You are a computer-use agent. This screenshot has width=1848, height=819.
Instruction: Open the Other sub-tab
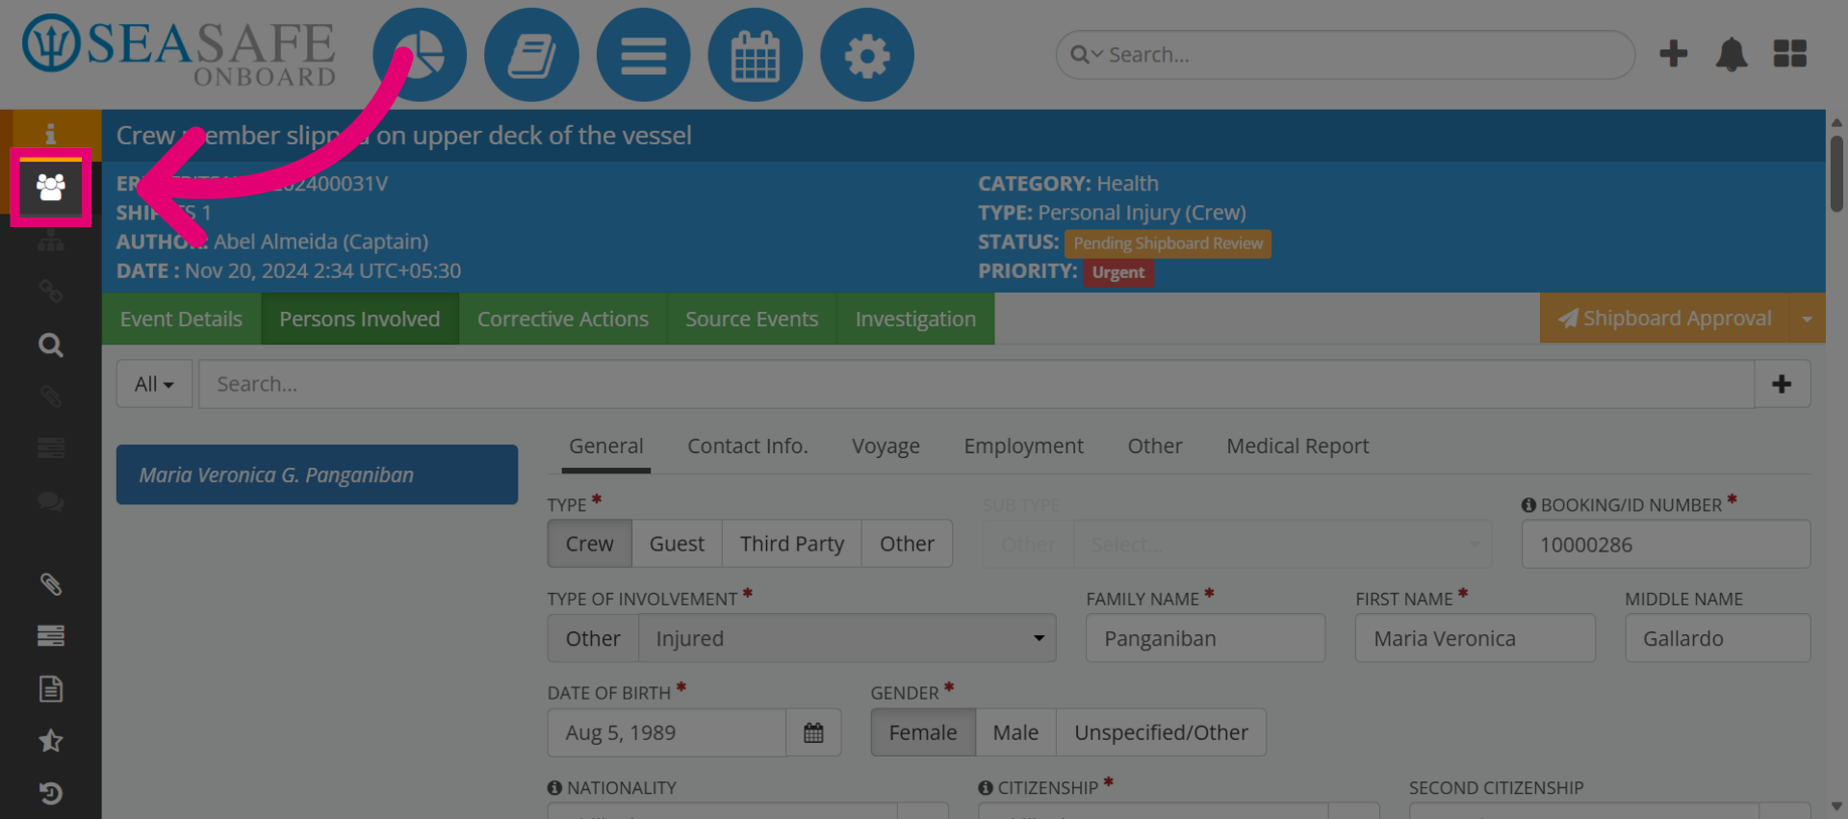click(1155, 447)
